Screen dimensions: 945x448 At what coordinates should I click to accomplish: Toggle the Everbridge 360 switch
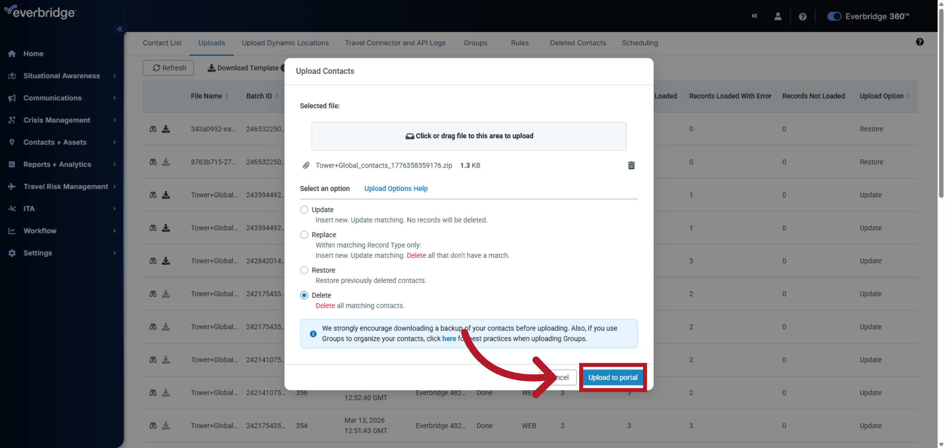834,16
